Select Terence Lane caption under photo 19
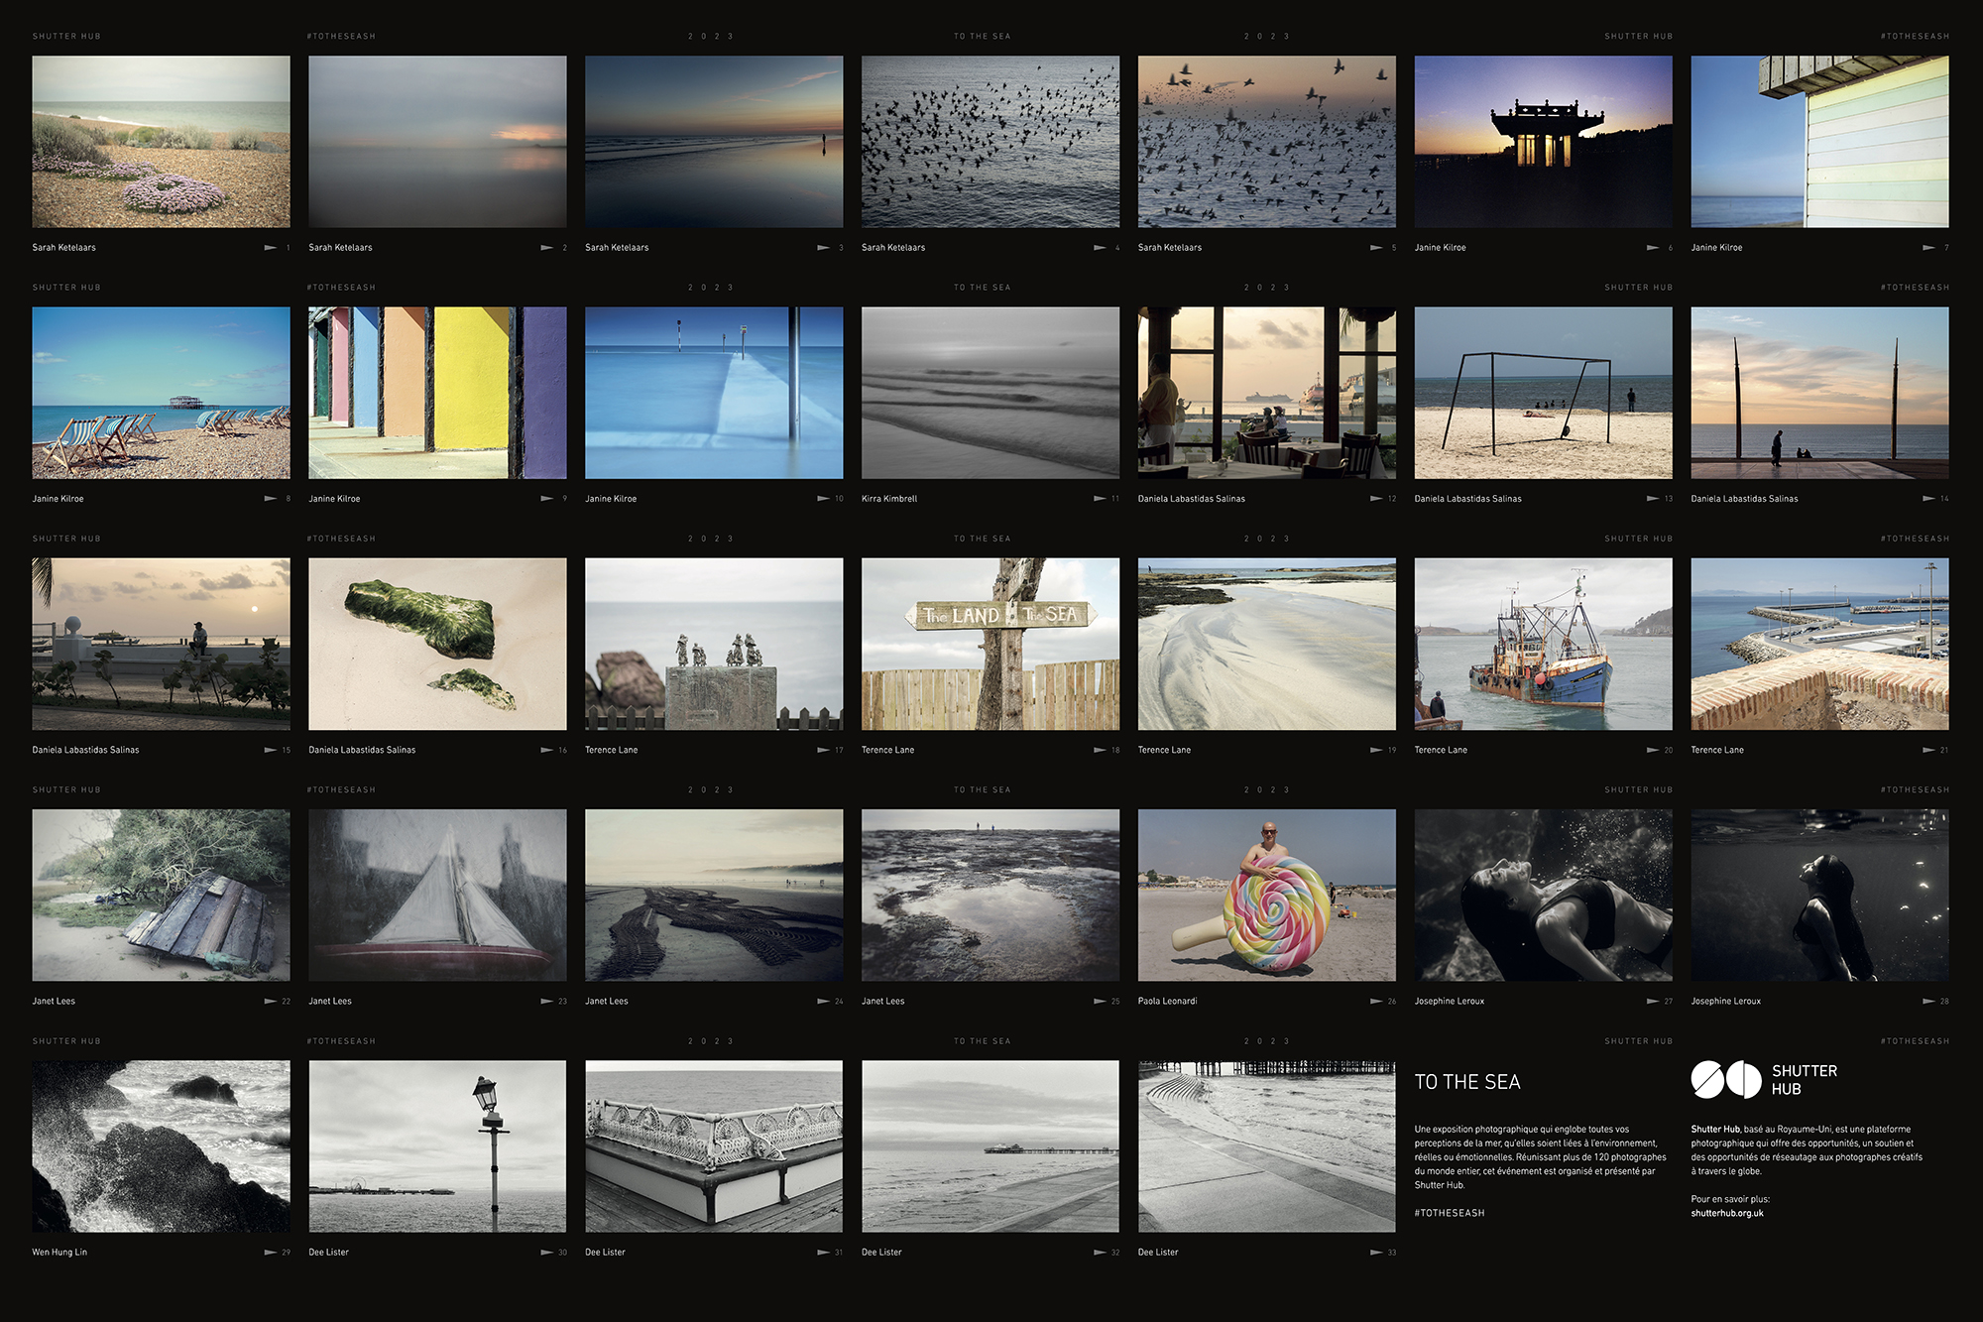This screenshot has width=1983, height=1322. coord(1164,750)
